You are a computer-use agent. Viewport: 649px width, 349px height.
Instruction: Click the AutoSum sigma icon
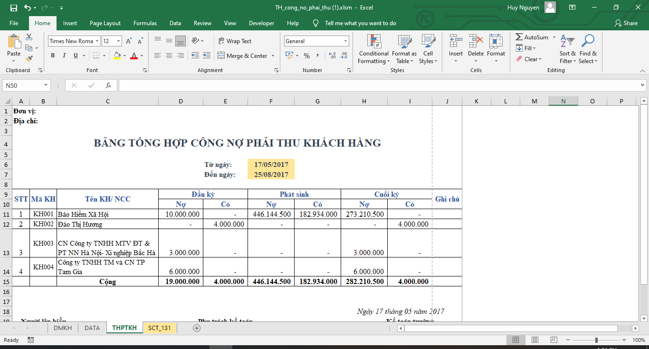click(x=520, y=37)
